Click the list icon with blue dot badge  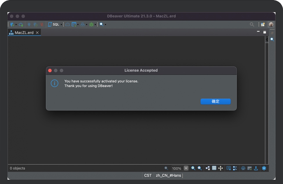point(229,168)
